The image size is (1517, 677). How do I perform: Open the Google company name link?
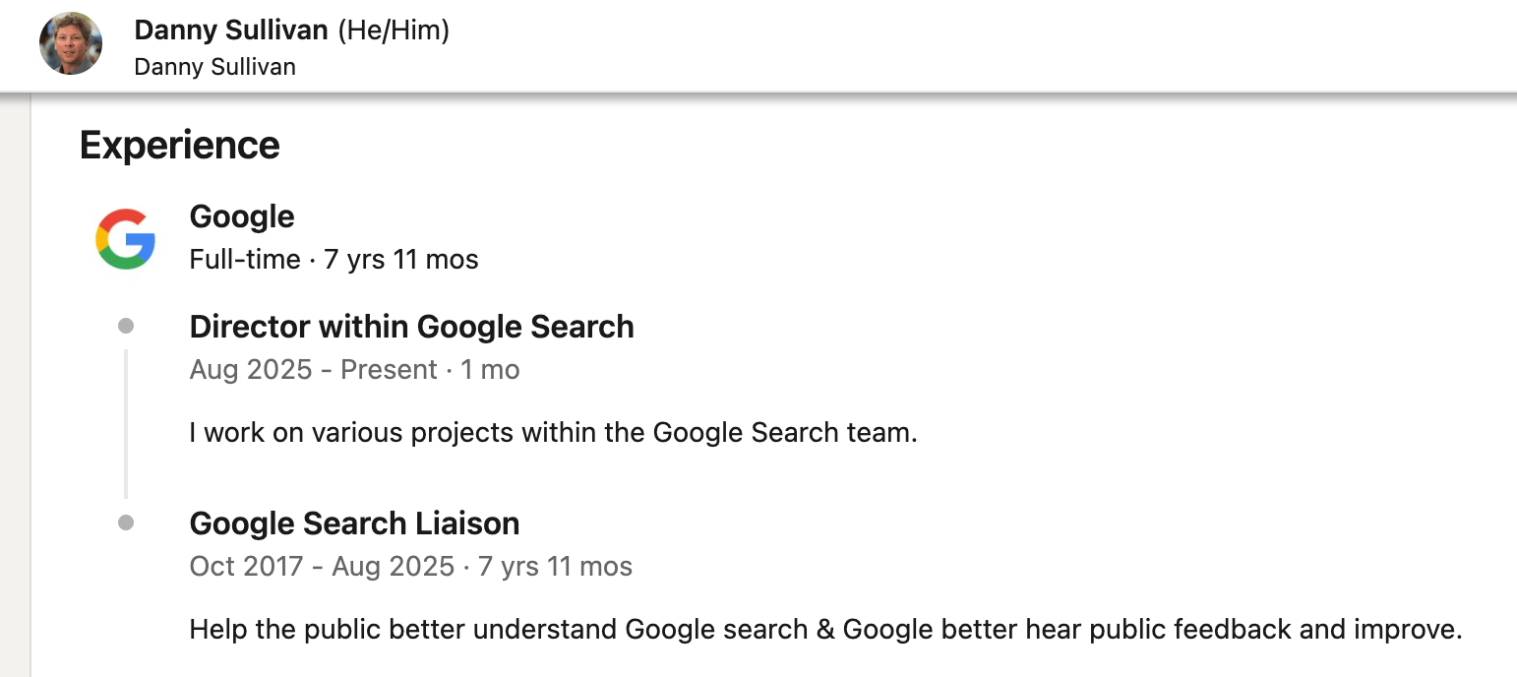coord(242,216)
